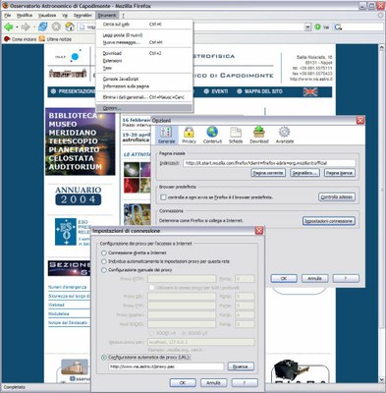The width and height of the screenshot is (386, 393).
Task: Select Configurazione automatica dei proxy (URL) radio
Action: (x=104, y=358)
